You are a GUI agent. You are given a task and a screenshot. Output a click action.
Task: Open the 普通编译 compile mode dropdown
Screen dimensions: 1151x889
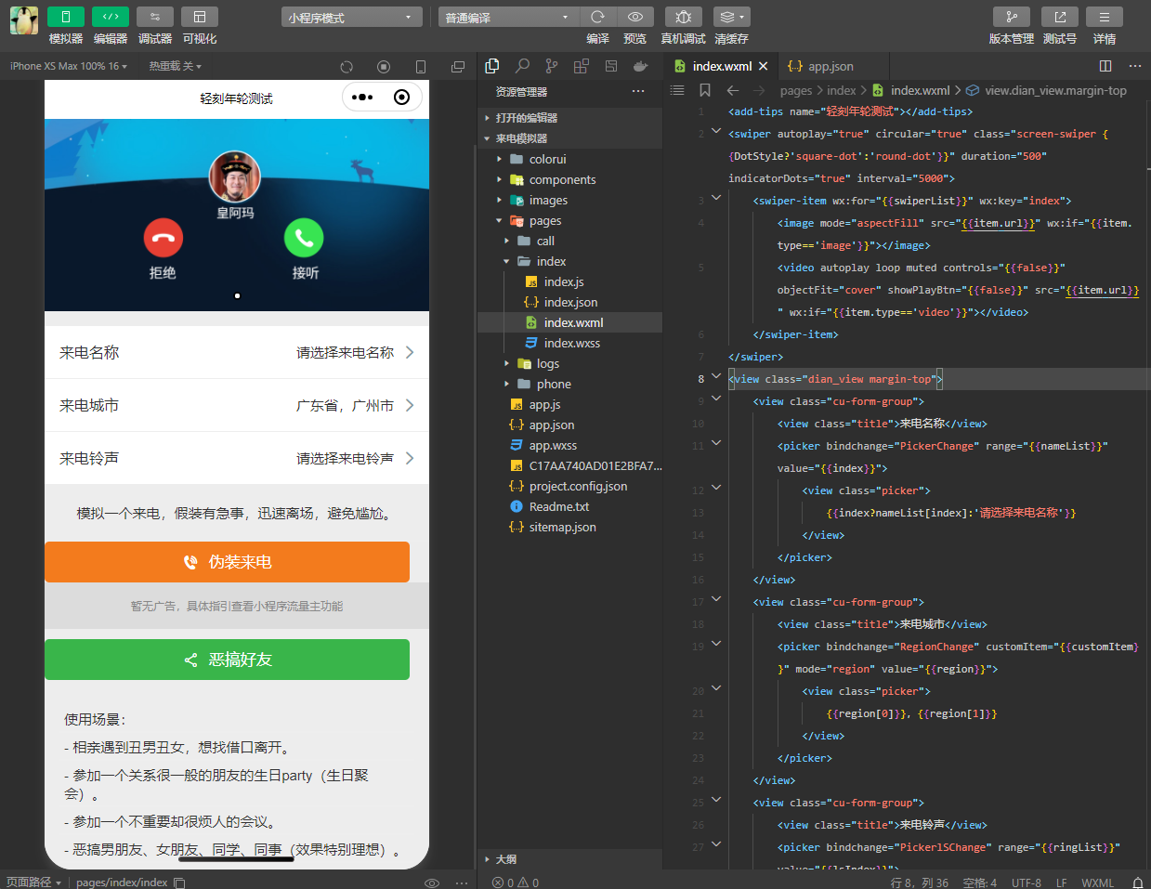(x=507, y=18)
